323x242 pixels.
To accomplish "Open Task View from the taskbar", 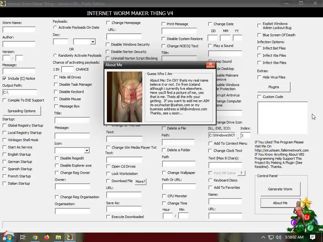I will (x=23, y=237).
